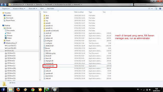The height and width of the screenshot is (92, 163).
Task: Select the file named speeder.dll
Action: tap(49, 73)
